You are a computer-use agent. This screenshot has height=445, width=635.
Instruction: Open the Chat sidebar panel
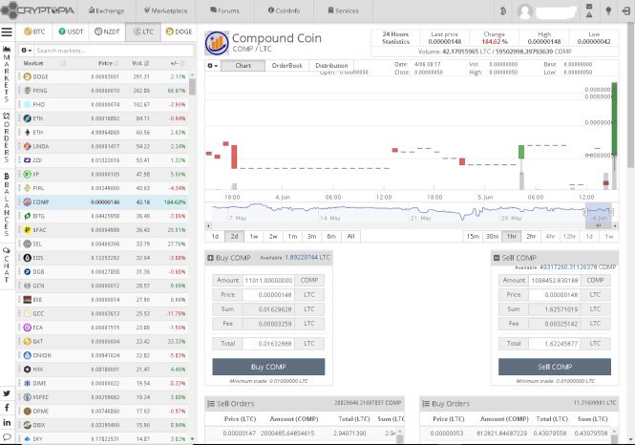7,265
